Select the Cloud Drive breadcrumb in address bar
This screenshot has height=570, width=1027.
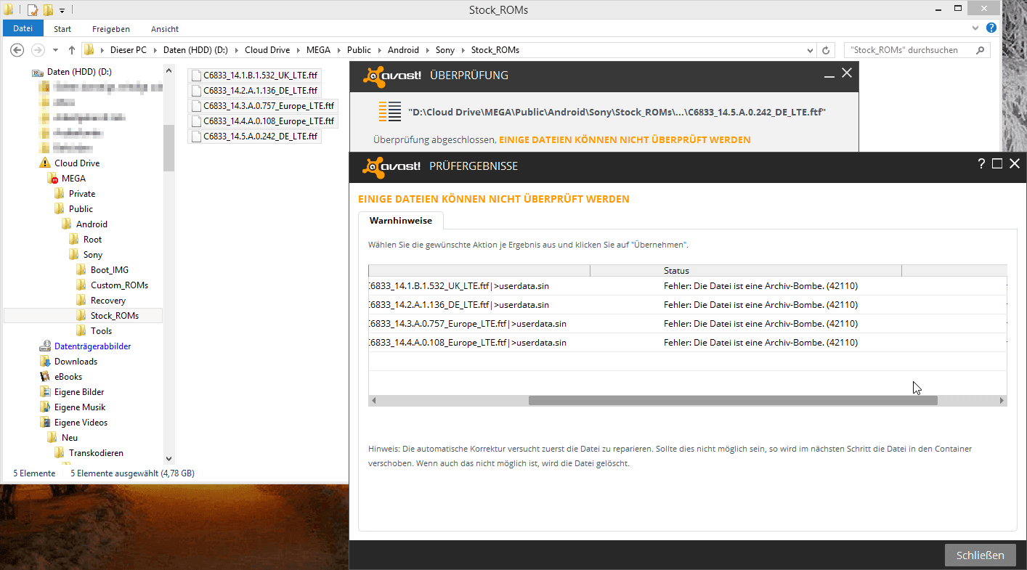click(267, 50)
